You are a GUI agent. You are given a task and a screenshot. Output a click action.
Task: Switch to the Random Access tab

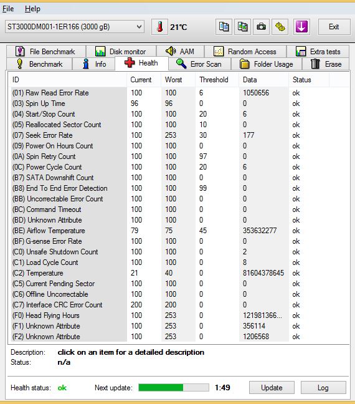pyautogui.click(x=245, y=51)
